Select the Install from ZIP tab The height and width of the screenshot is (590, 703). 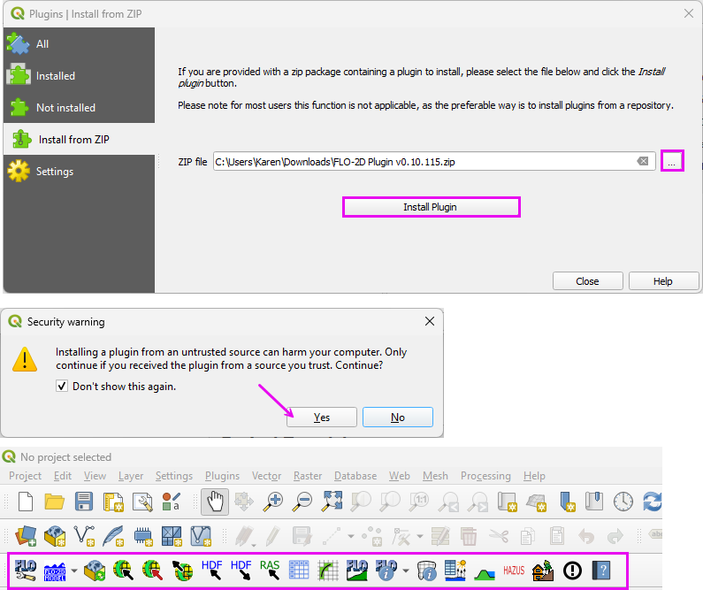[x=74, y=139]
